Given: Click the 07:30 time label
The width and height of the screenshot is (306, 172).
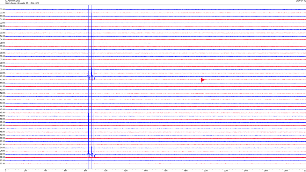Looking at the screenshot, I should [2, 60].
